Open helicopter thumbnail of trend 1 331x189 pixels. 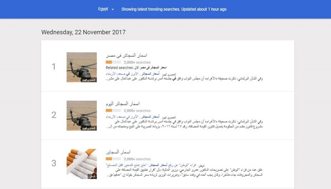point(82,67)
